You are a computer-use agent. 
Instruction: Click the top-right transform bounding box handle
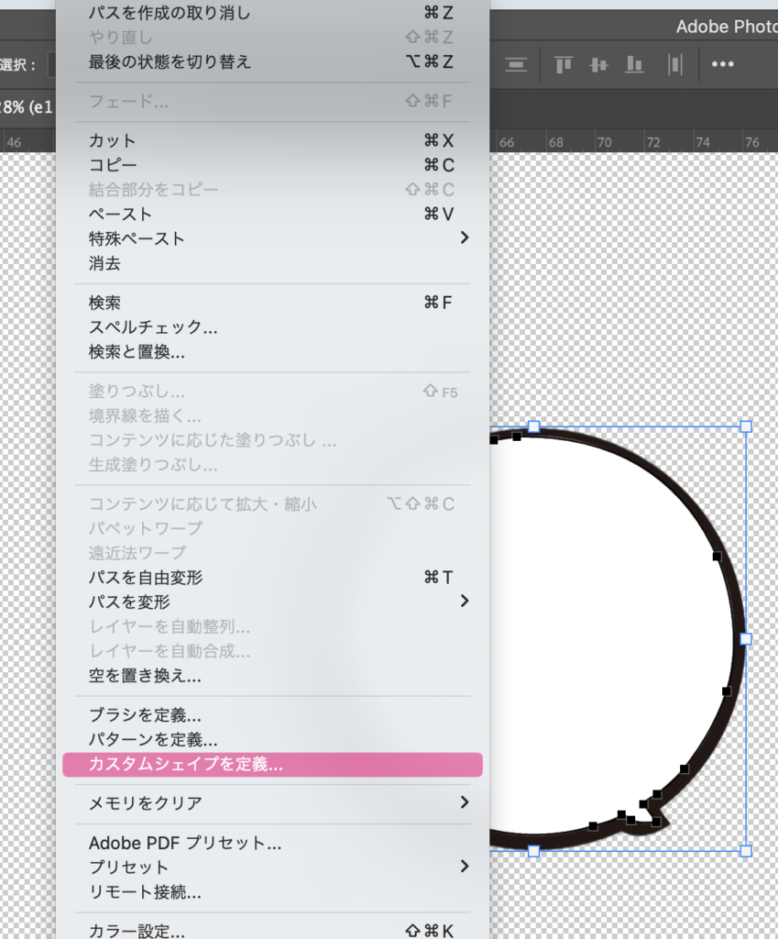click(x=745, y=426)
